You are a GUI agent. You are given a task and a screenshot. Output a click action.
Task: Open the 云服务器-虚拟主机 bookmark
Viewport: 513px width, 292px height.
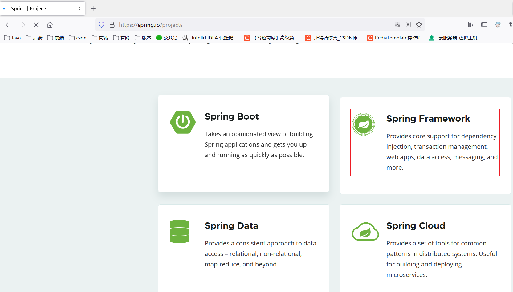pyautogui.click(x=456, y=38)
